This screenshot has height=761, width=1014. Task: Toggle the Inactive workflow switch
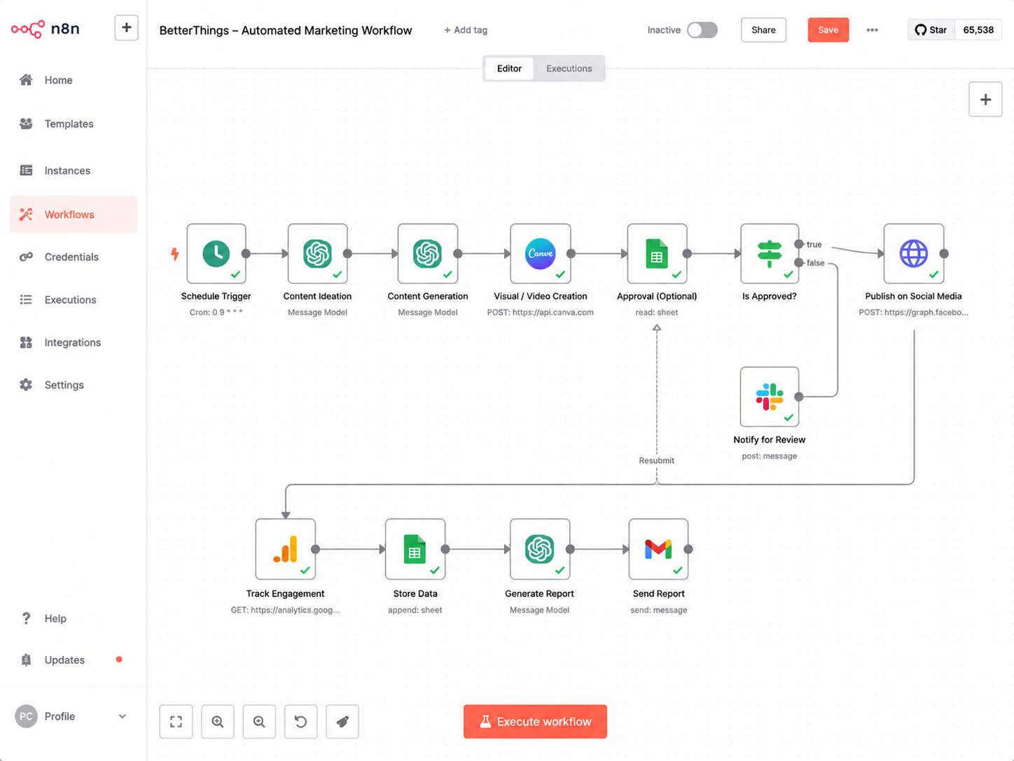pos(702,30)
